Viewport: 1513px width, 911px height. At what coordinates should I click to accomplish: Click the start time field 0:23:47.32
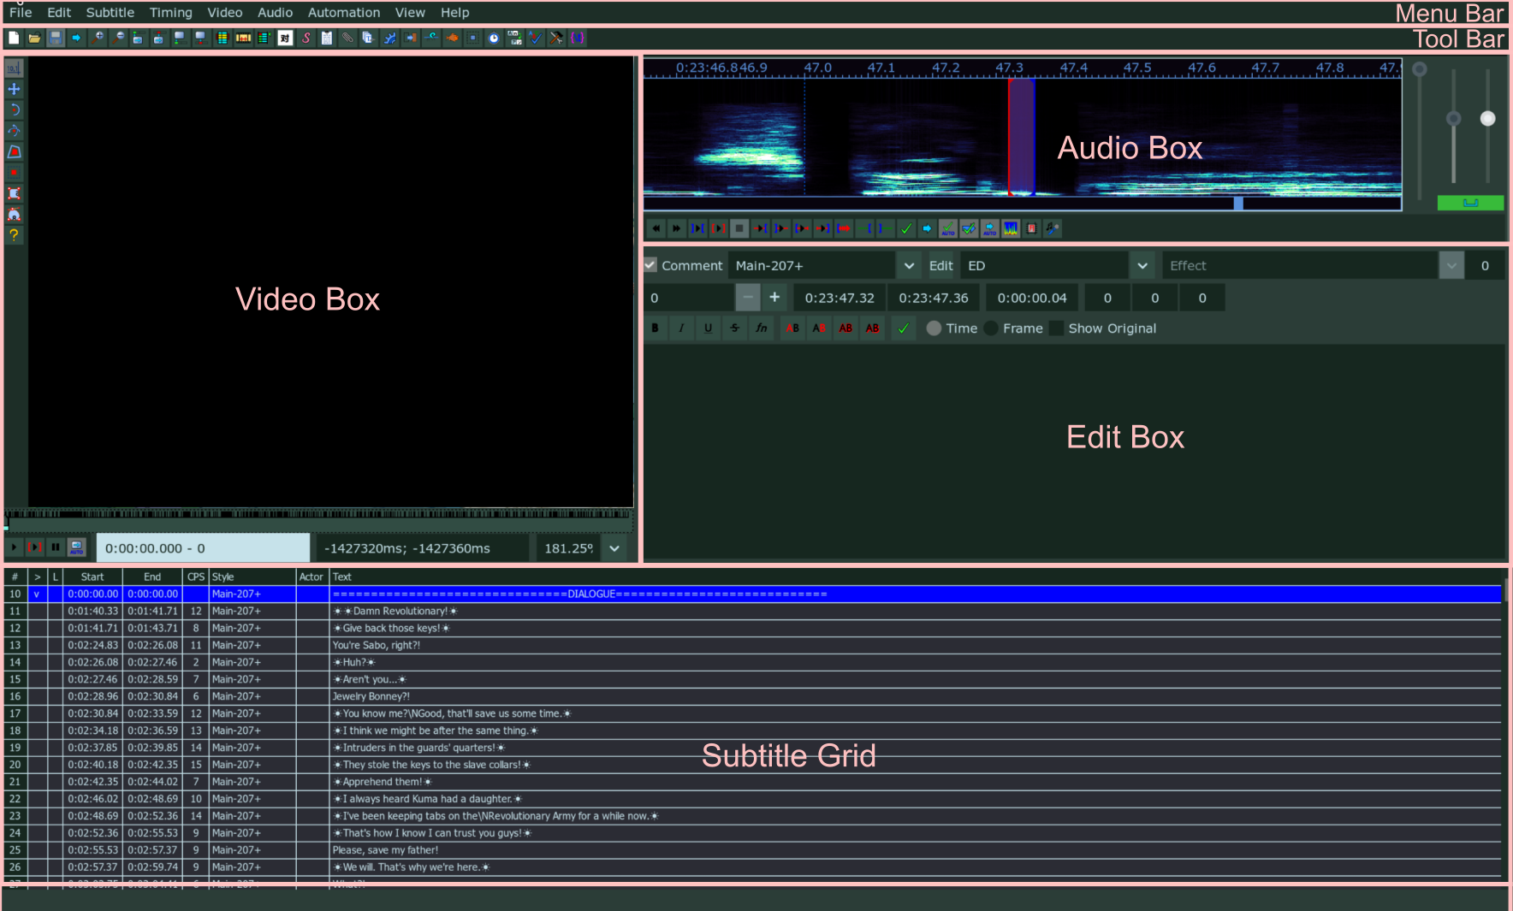[840, 298]
